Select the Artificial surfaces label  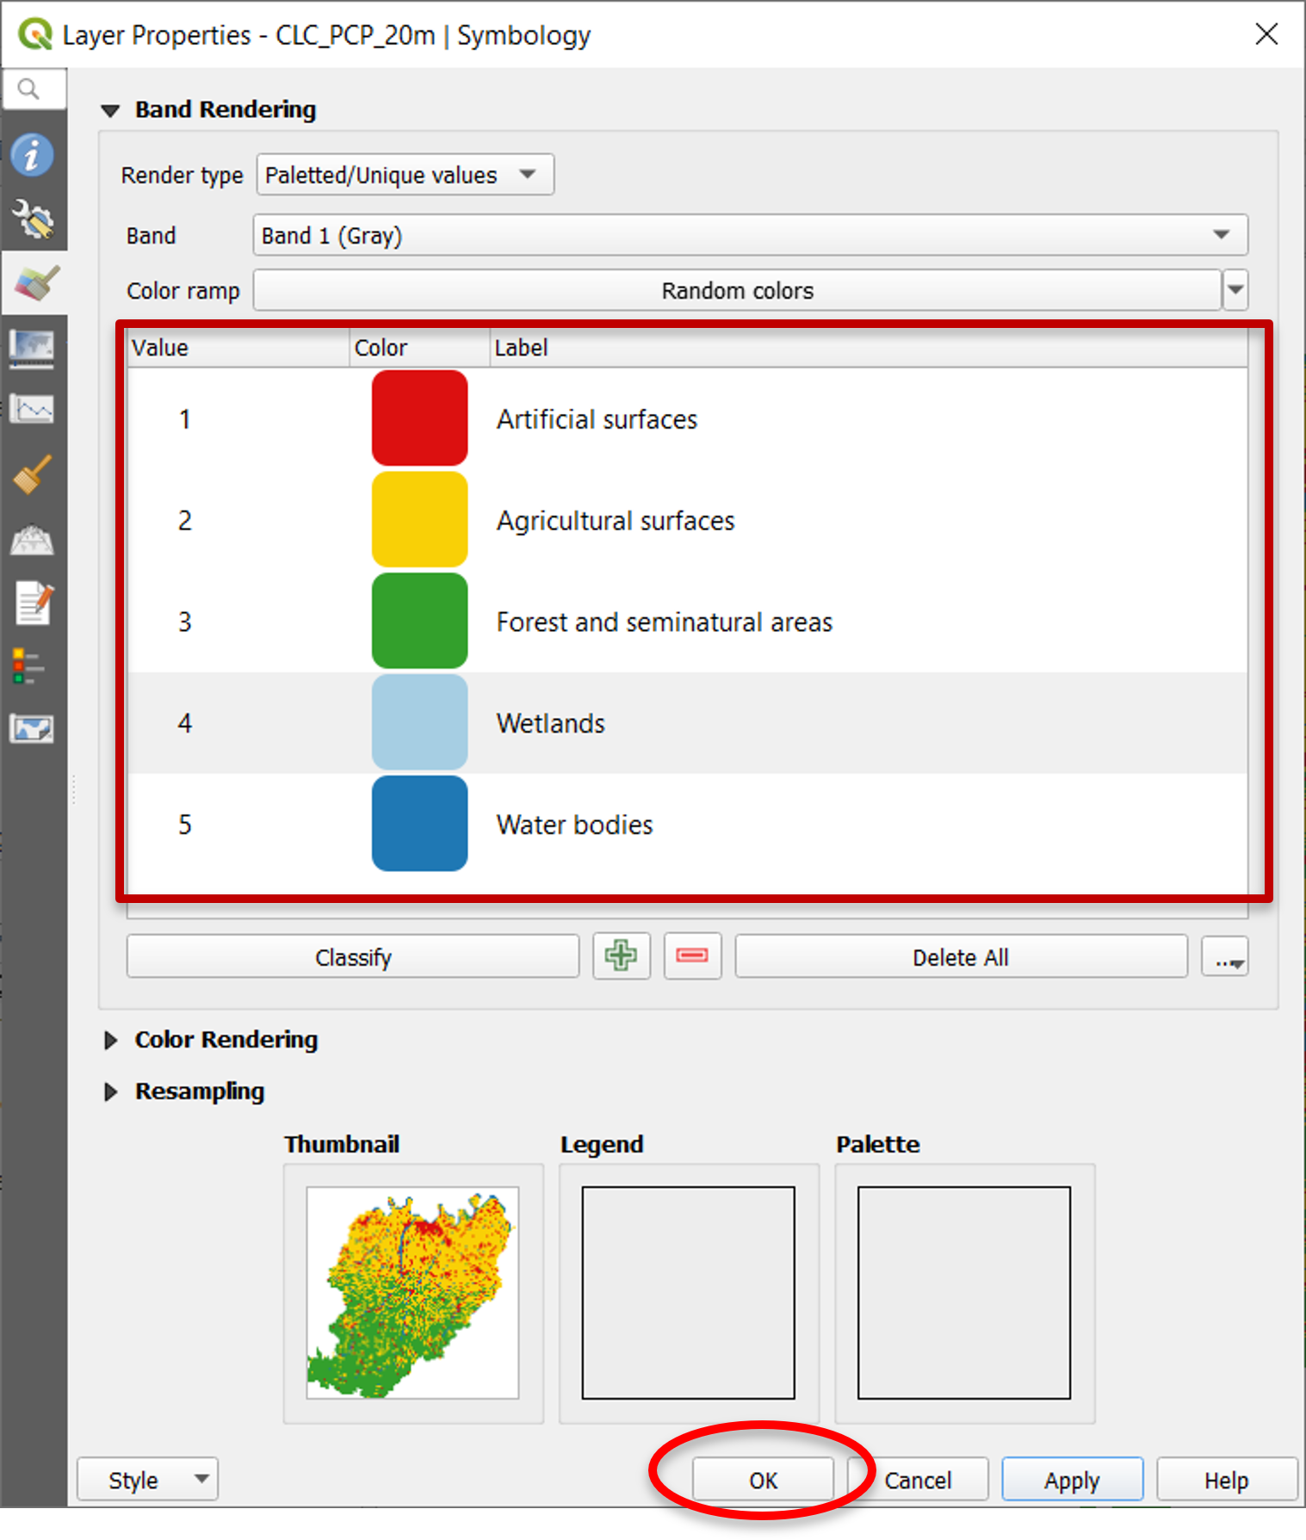point(597,419)
